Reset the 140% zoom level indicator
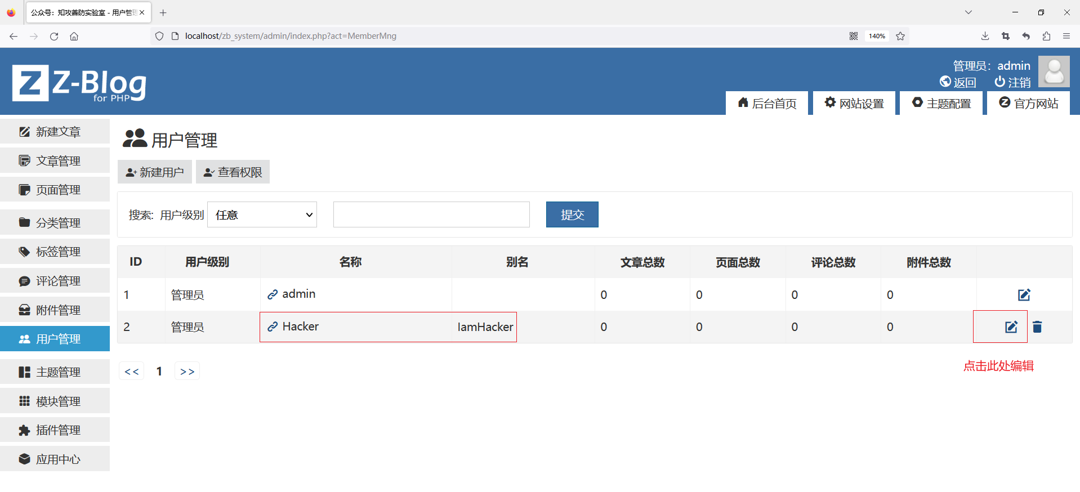This screenshot has height=492, width=1080. point(877,36)
